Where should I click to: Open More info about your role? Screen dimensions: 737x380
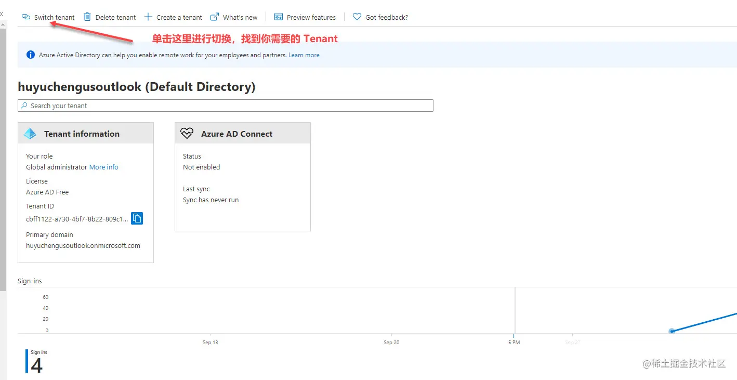(x=104, y=167)
